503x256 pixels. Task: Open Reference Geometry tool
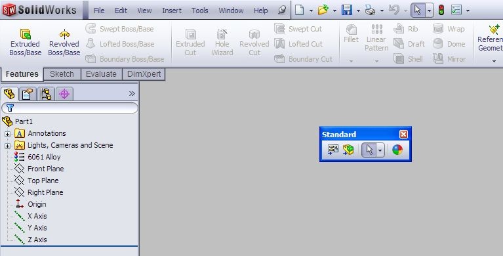[490, 38]
